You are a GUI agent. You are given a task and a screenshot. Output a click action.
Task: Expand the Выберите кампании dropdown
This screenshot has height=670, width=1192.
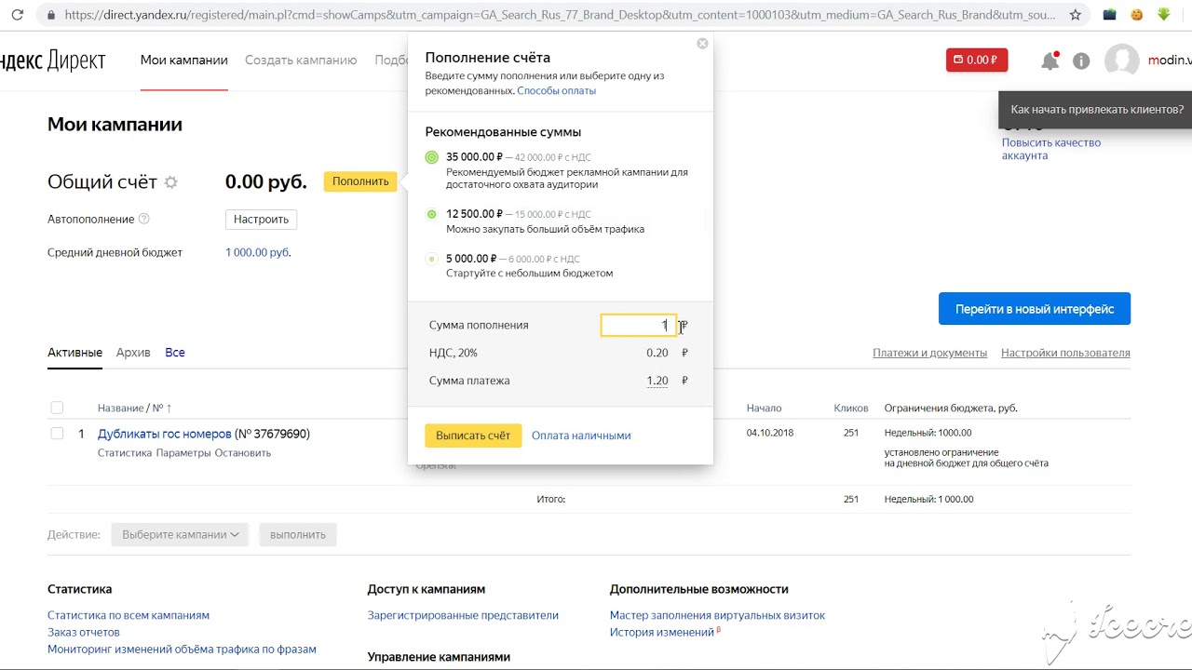coord(180,535)
